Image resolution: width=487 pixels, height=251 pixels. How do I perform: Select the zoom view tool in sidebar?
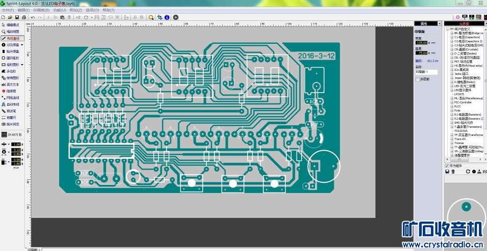tap(11, 32)
